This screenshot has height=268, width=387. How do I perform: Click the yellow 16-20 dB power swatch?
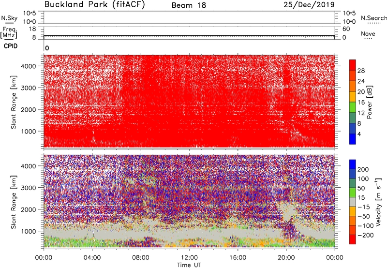(353, 97)
